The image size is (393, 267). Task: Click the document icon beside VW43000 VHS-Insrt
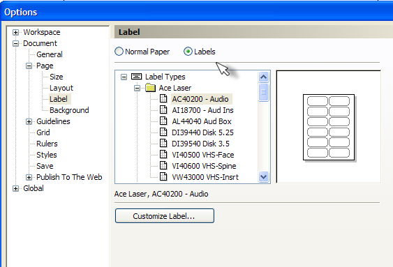point(163,176)
